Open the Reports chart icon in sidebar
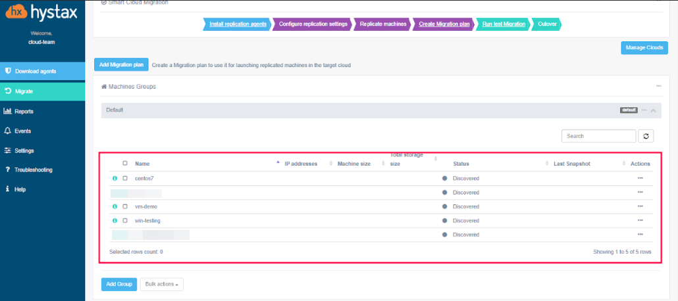This screenshot has height=301, width=678. (8, 111)
